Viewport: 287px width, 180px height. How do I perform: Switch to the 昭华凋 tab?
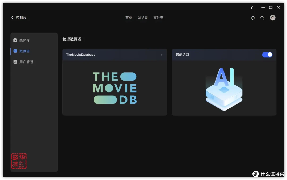[143, 17]
